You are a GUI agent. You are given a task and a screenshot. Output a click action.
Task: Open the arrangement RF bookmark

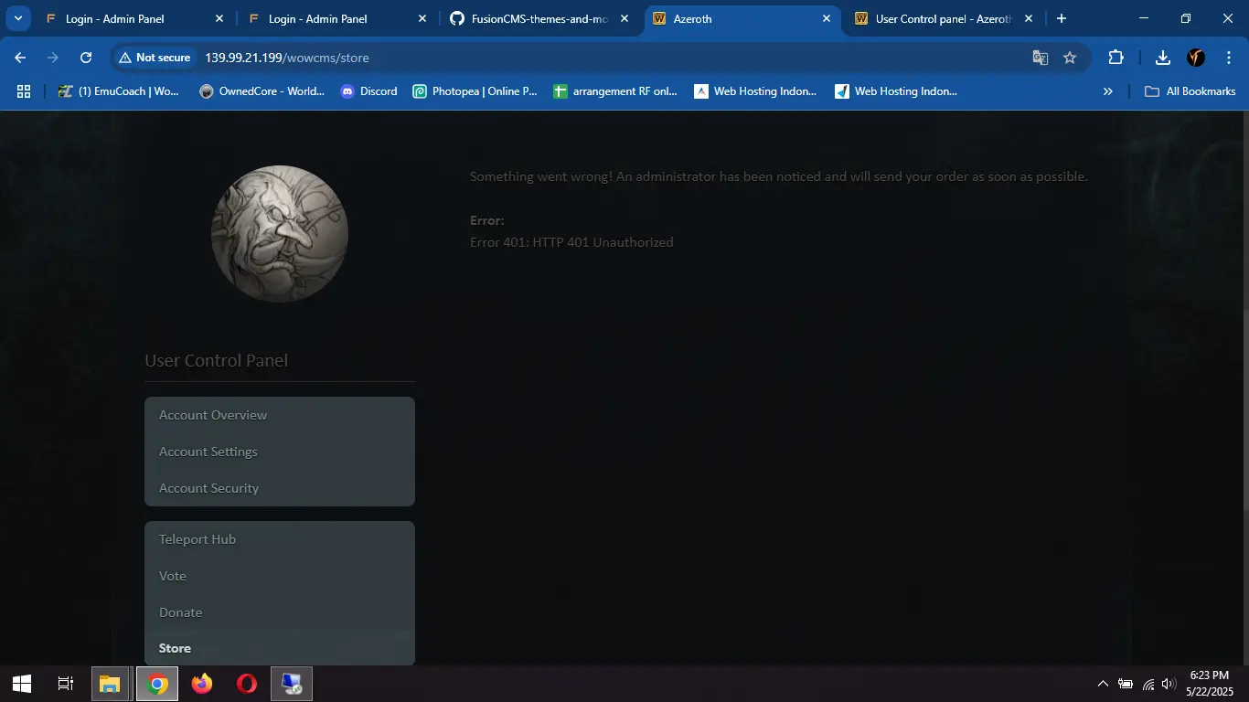point(615,91)
